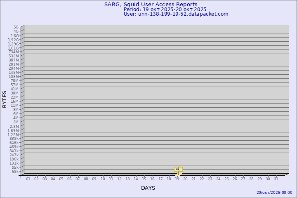Click the Period date range text
297x198 pixels.
(x=165, y=9)
